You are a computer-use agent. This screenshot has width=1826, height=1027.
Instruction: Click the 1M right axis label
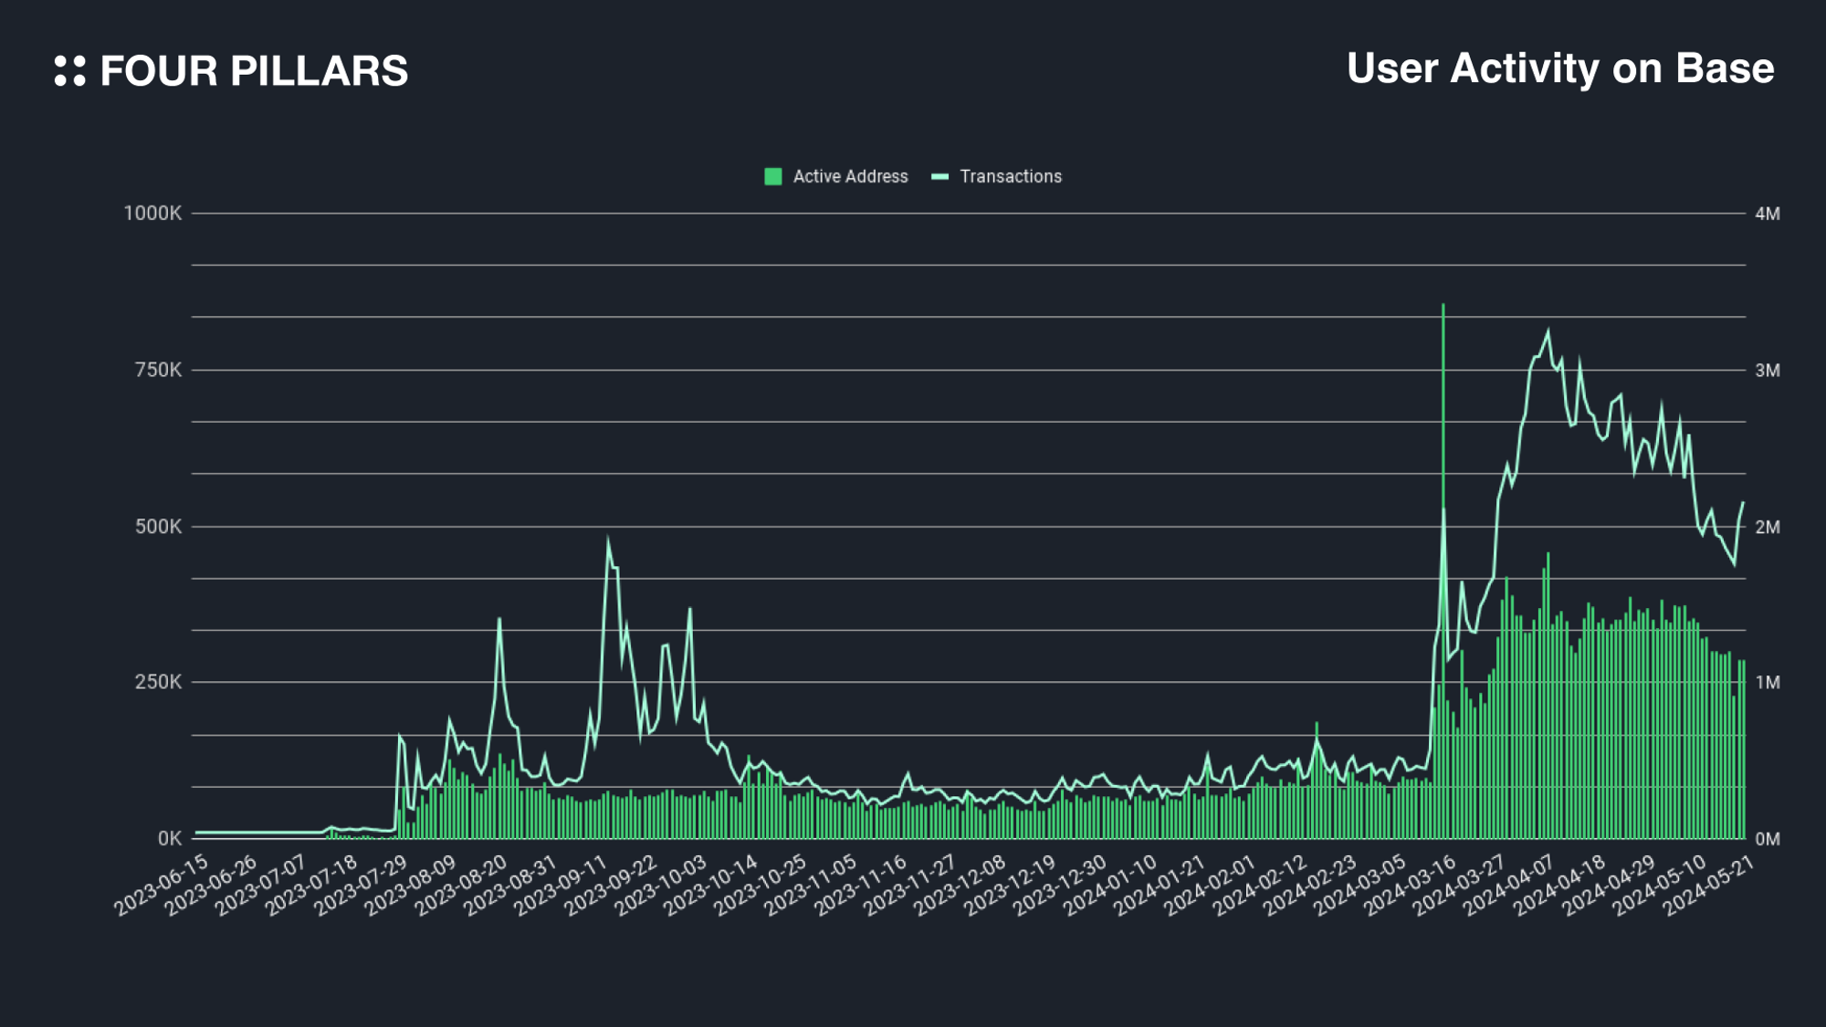click(1767, 682)
